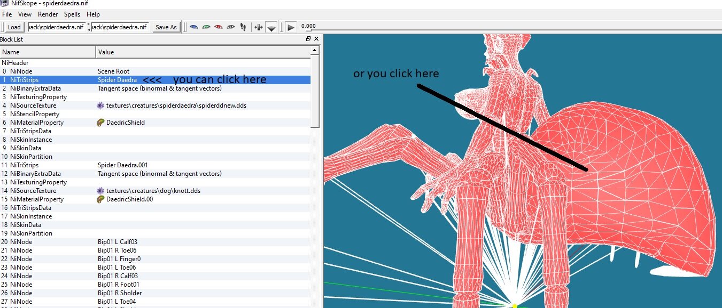Click the flower icon beside knott.dds

(x=100, y=190)
